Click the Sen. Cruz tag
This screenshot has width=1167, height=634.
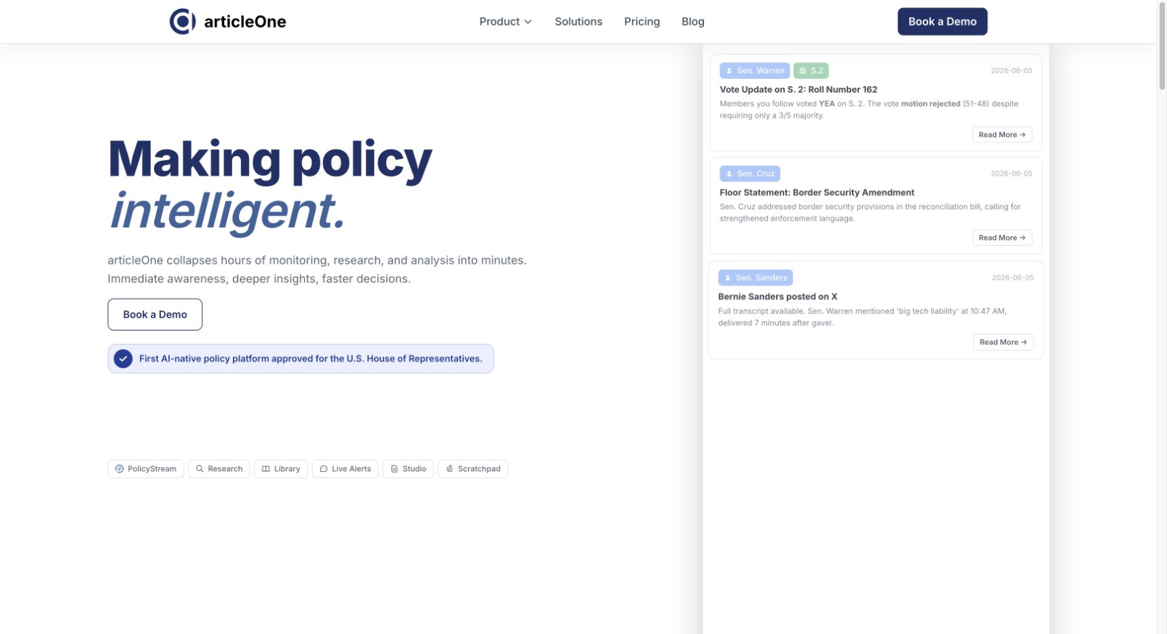[749, 174]
